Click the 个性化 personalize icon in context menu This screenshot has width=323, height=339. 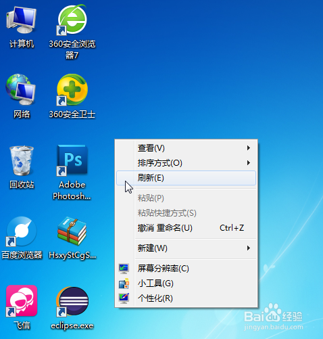coord(124,298)
